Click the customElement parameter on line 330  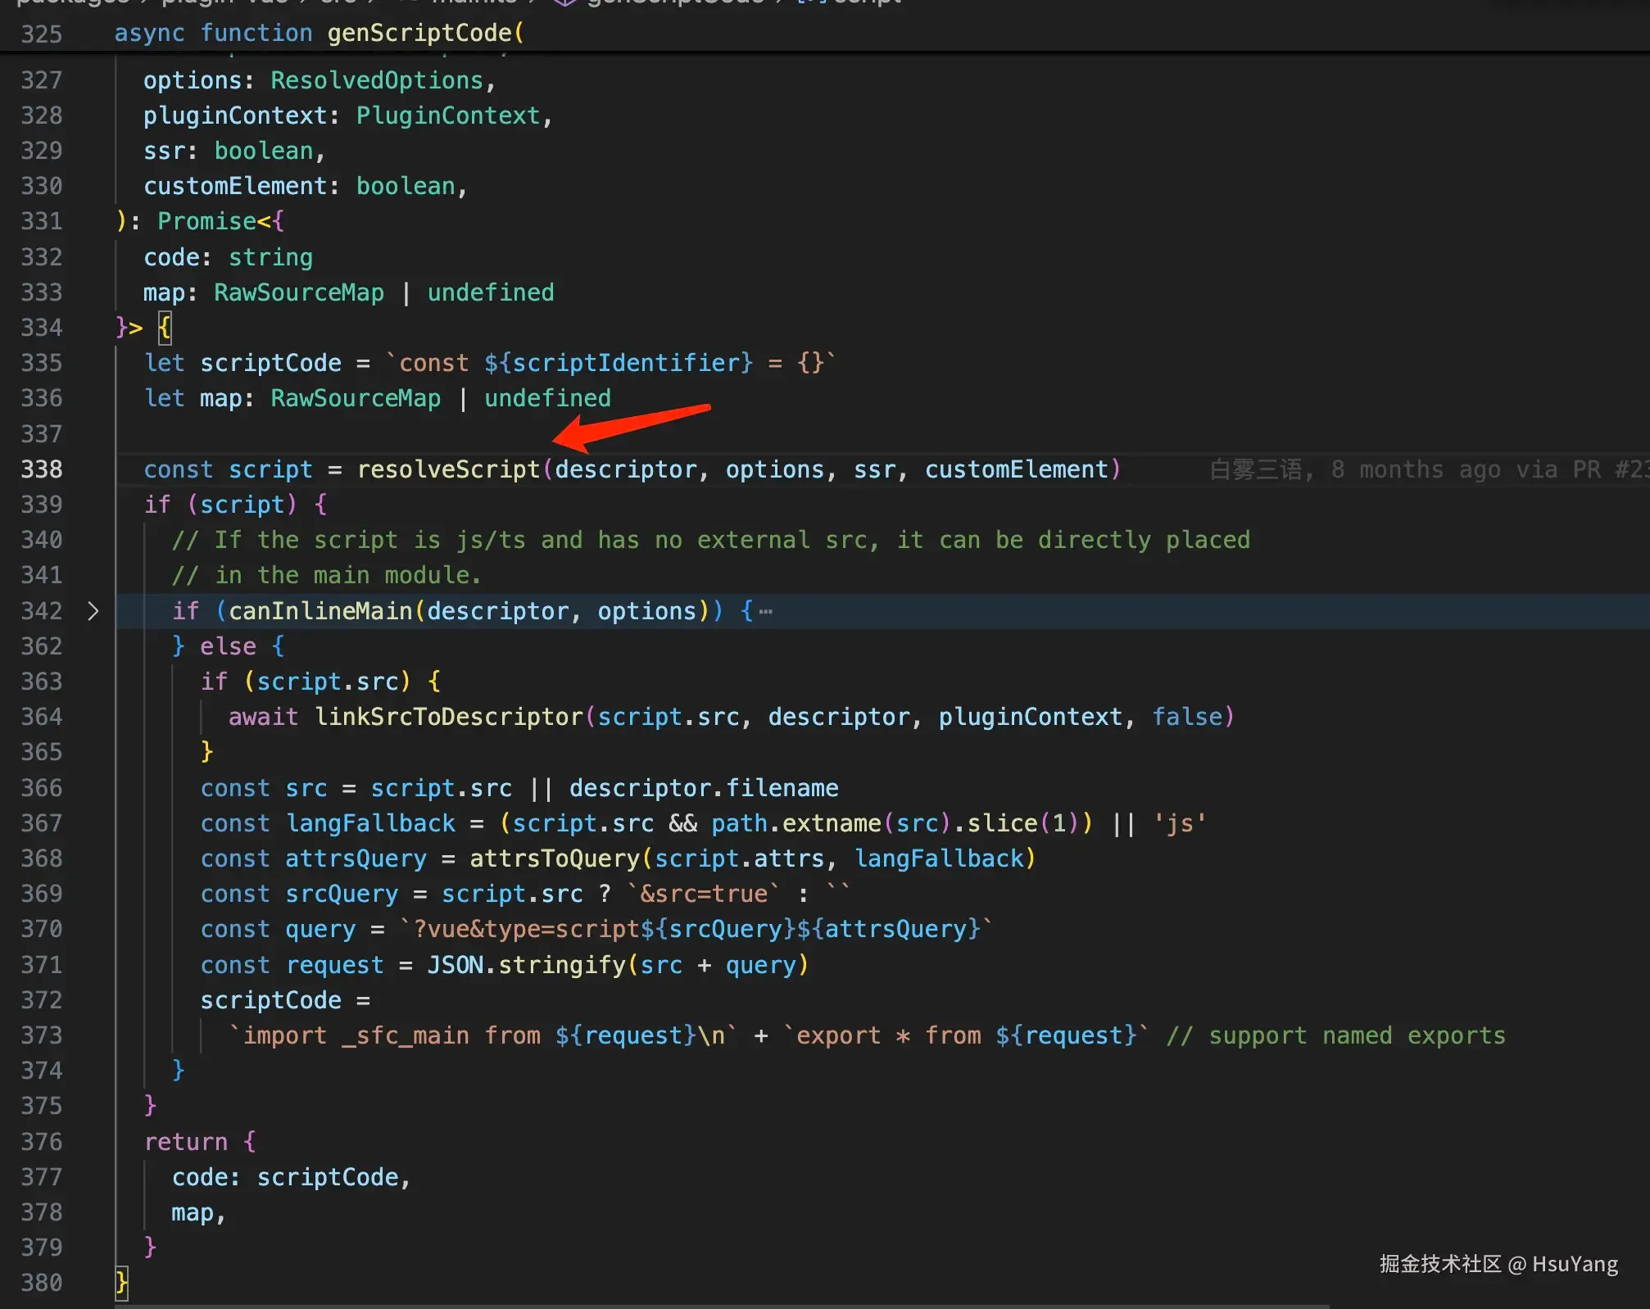coord(235,186)
